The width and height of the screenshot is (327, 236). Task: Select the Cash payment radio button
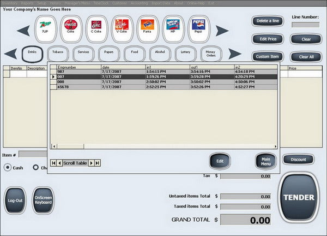8,168
